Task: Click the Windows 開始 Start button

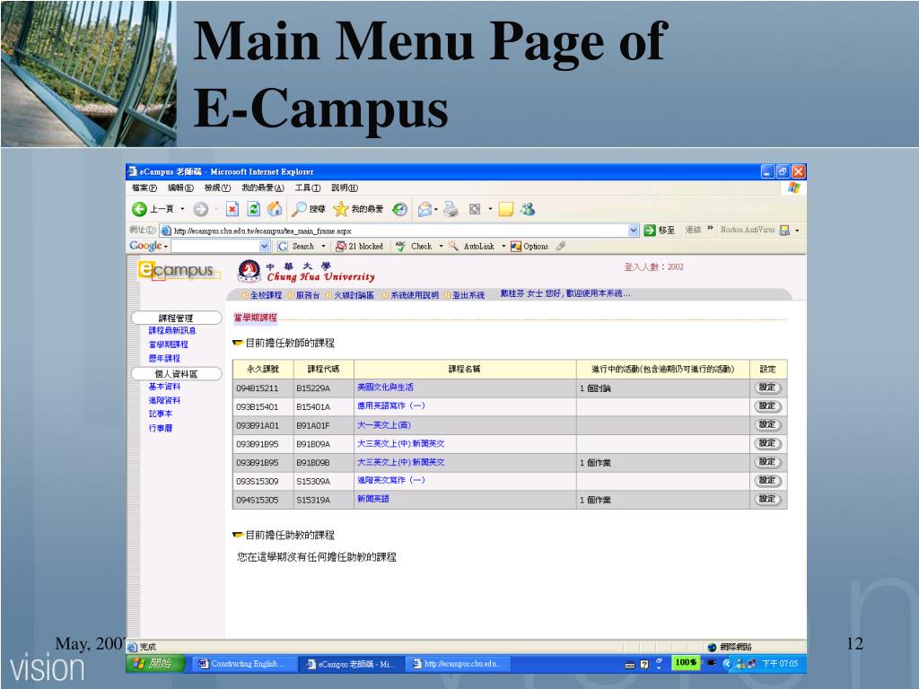Action: click(x=154, y=663)
